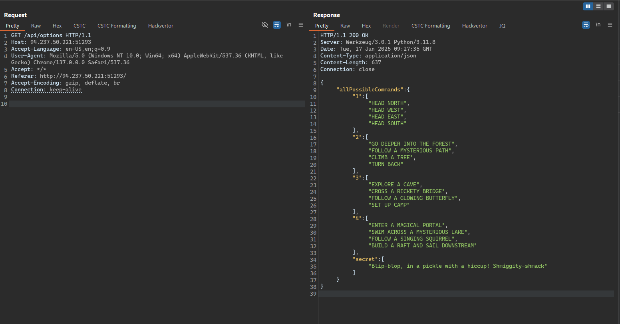Open Request panel hamburger menu
Image resolution: width=620 pixels, height=324 pixels.
(x=301, y=25)
